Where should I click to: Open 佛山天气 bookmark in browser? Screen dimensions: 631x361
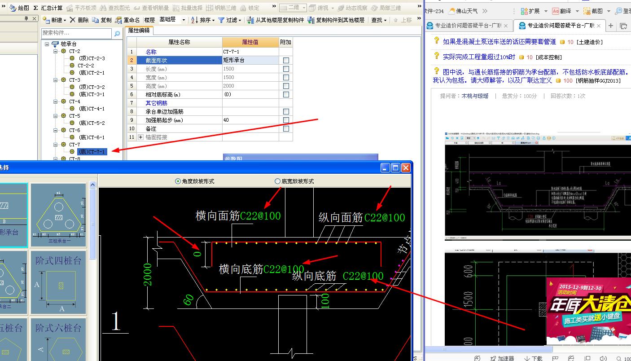tap(463, 11)
